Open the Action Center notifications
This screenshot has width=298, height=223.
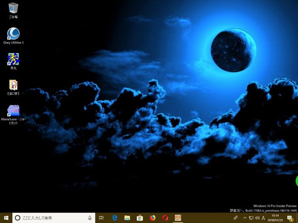coord(290,217)
